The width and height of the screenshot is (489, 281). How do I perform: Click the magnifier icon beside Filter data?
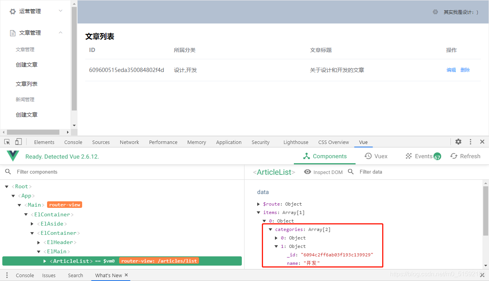pyautogui.click(x=351, y=172)
